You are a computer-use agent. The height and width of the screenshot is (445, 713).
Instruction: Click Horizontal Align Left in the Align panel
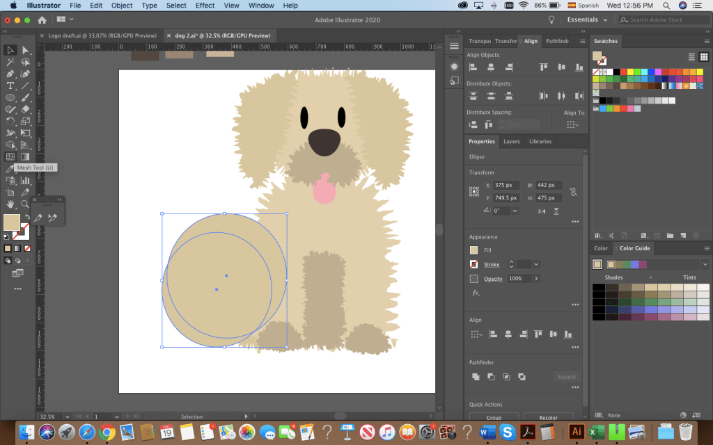pyautogui.click(x=473, y=67)
